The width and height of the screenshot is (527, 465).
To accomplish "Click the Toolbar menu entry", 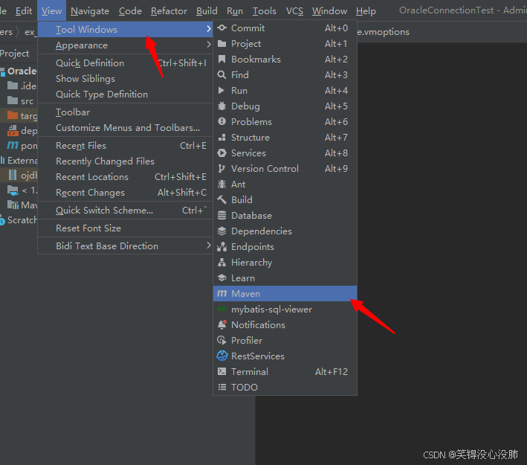I will (125, 112).
